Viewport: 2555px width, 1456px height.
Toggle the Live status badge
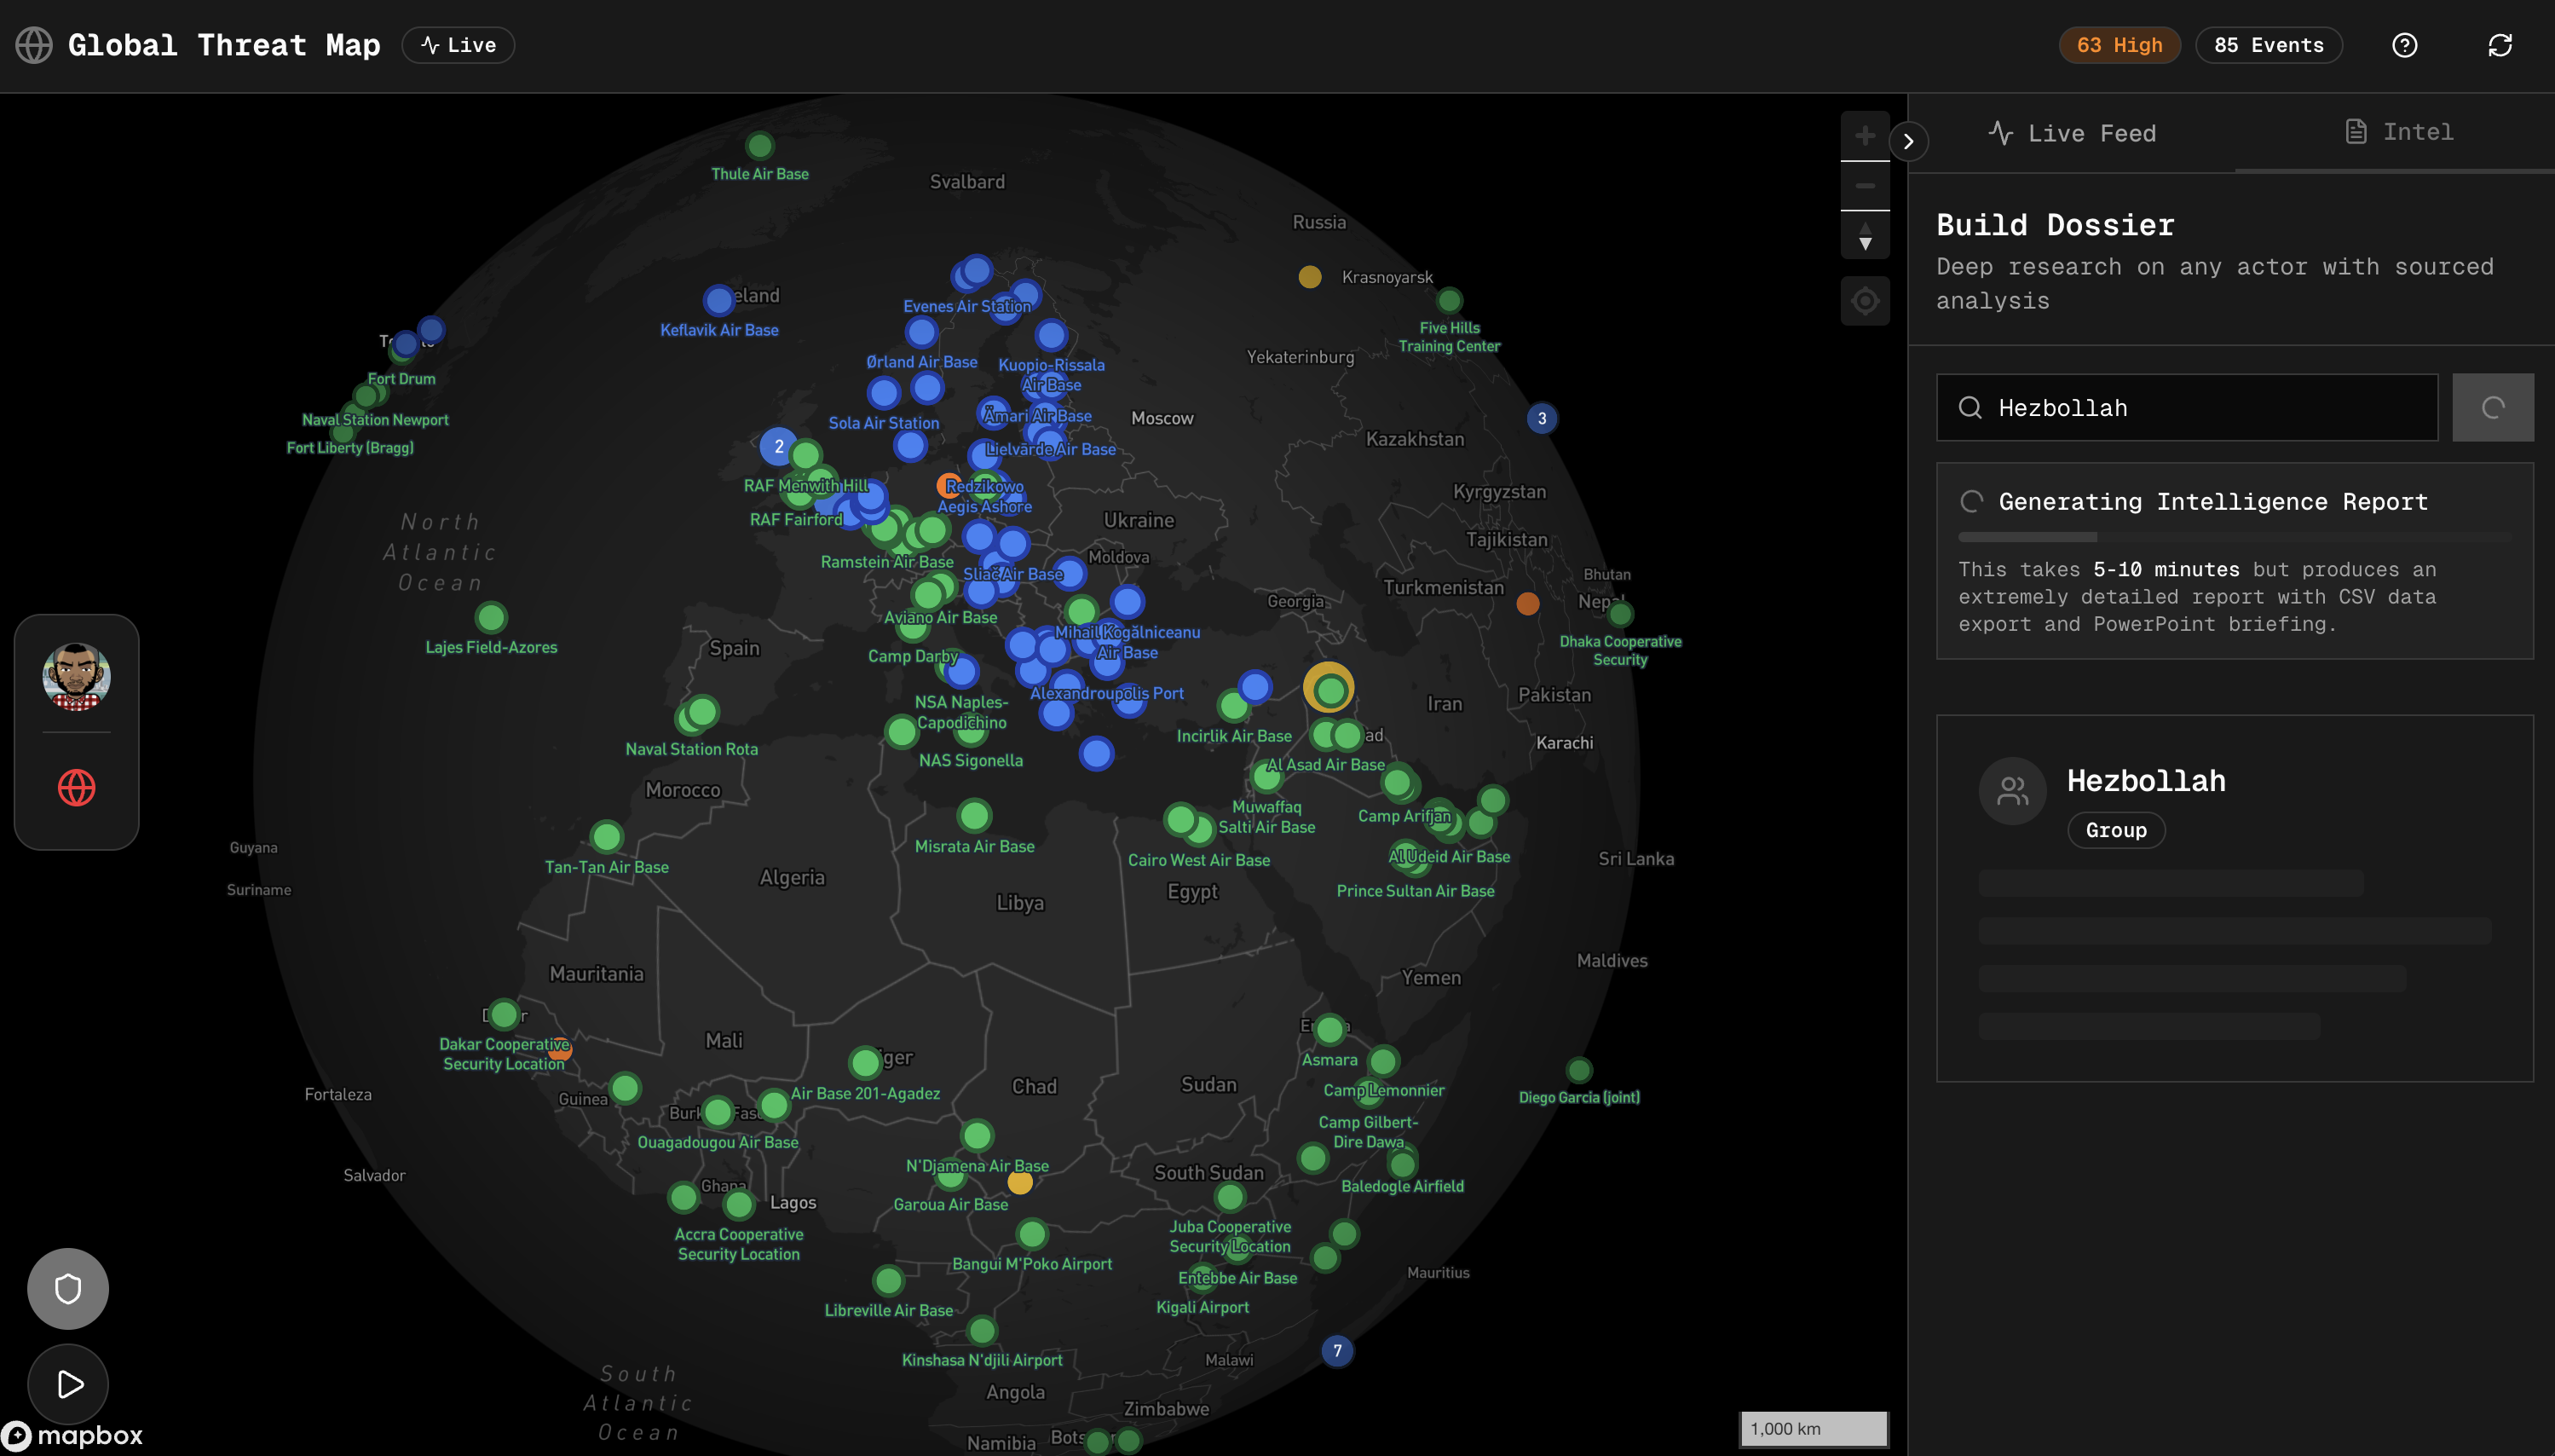[458, 45]
